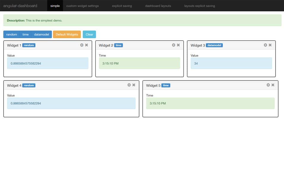Open the gear settings on Widget 2
The height and width of the screenshot is (178, 284).
point(174,45)
